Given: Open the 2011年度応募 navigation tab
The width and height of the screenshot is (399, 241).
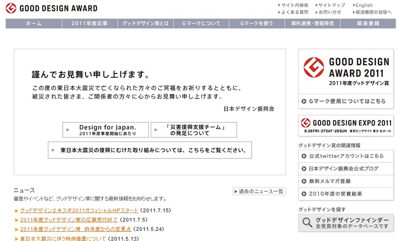Looking at the screenshot, I should [x=89, y=23].
